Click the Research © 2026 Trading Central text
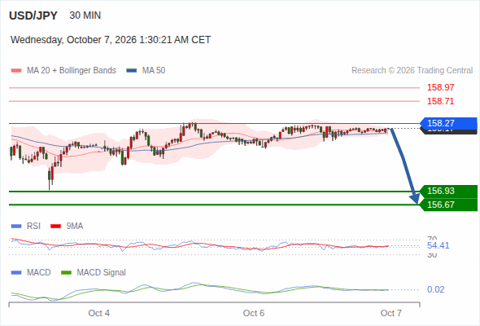Viewport: 480px width, 326px height. pos(412,71)
